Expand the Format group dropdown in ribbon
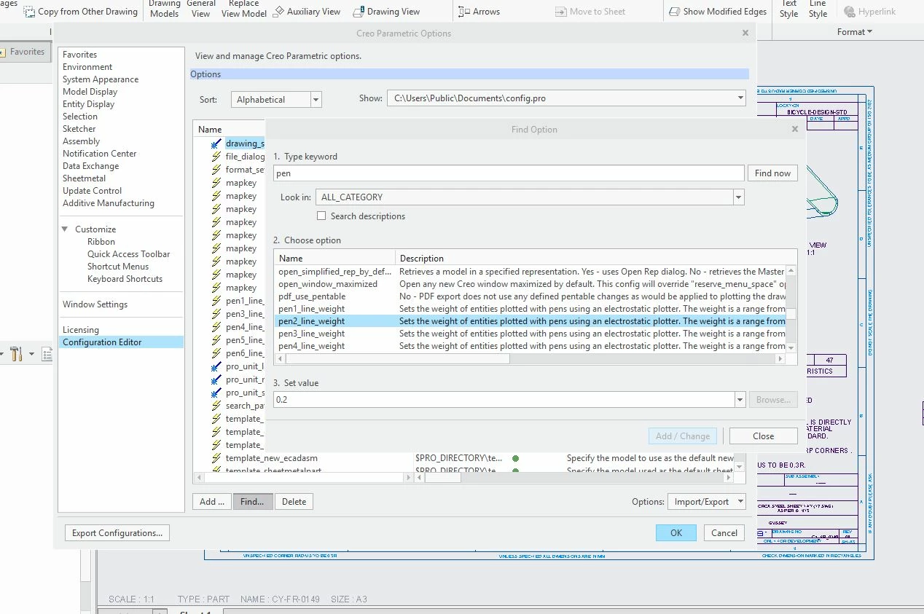 pos(854,31)
